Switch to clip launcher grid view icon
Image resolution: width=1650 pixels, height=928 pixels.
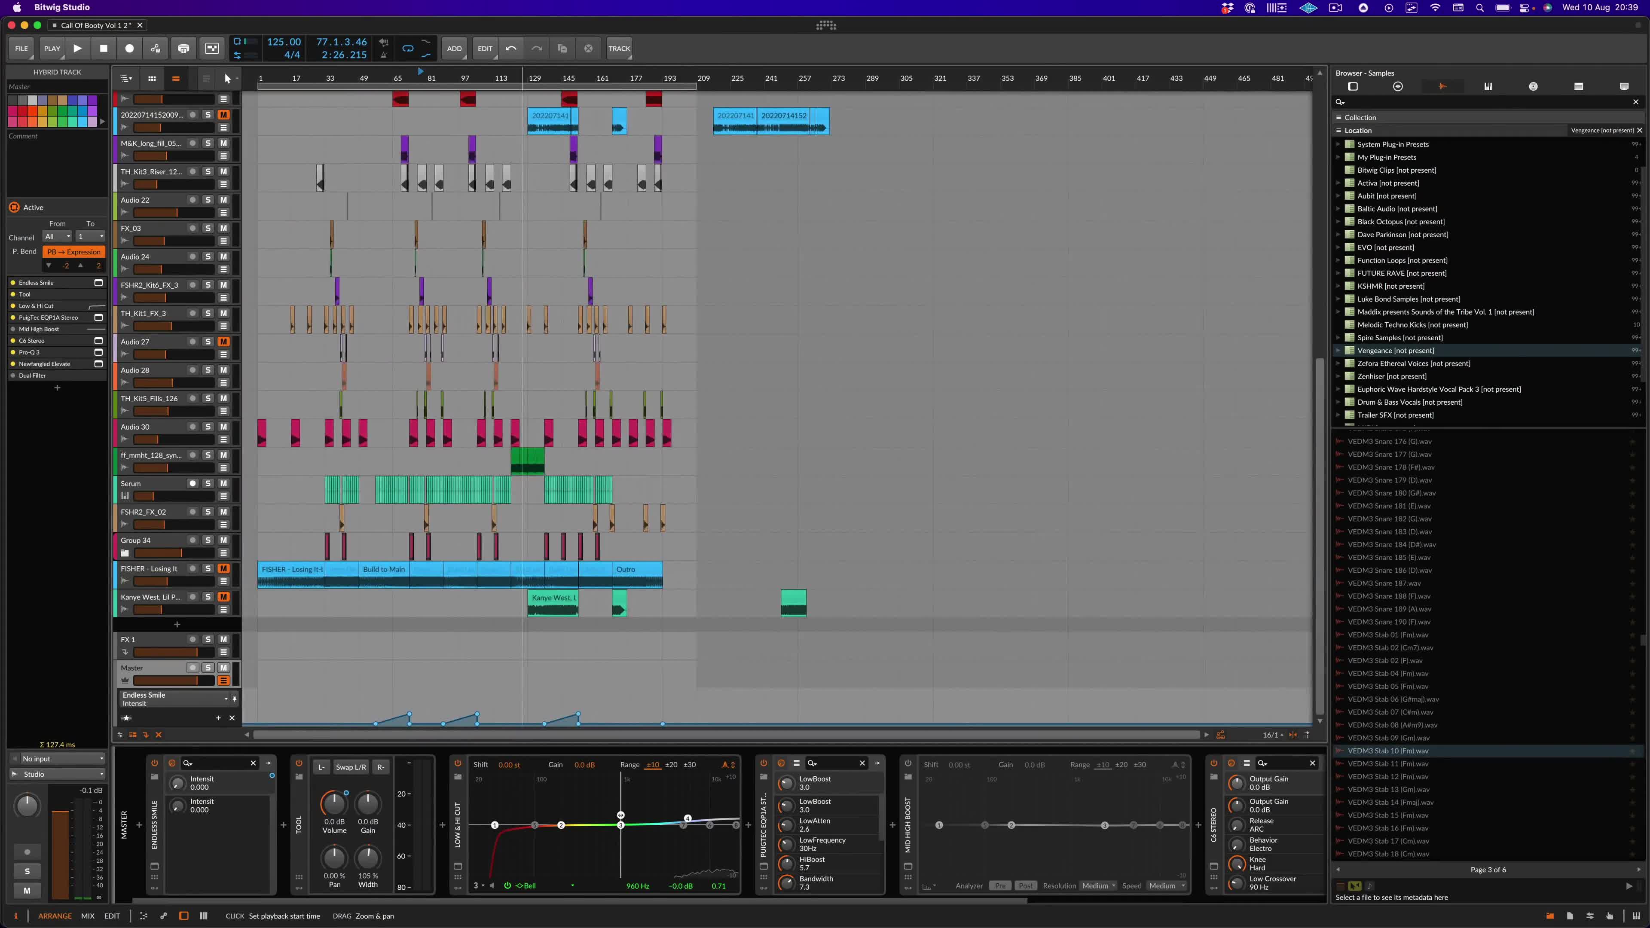click(152, 79)
